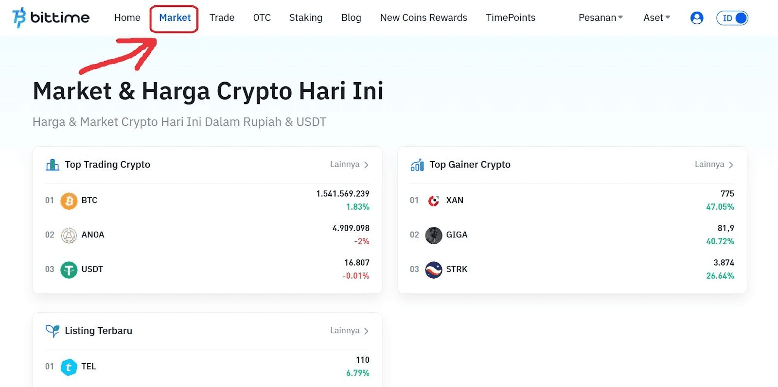Click the STRK coin icon

[433, 269]
